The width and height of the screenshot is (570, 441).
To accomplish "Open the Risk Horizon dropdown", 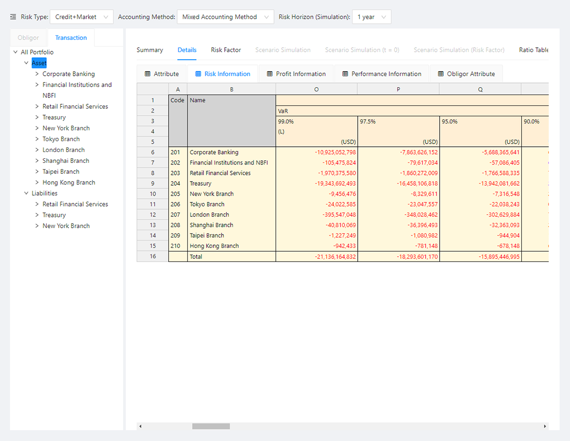I will pyautogui.click(x=371, y=17).
